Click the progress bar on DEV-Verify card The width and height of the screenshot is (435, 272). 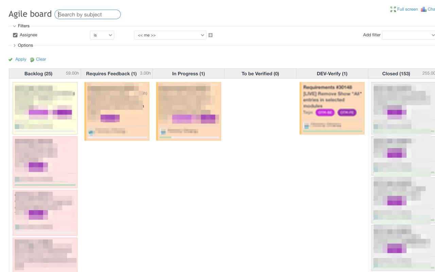coord(333,131)
